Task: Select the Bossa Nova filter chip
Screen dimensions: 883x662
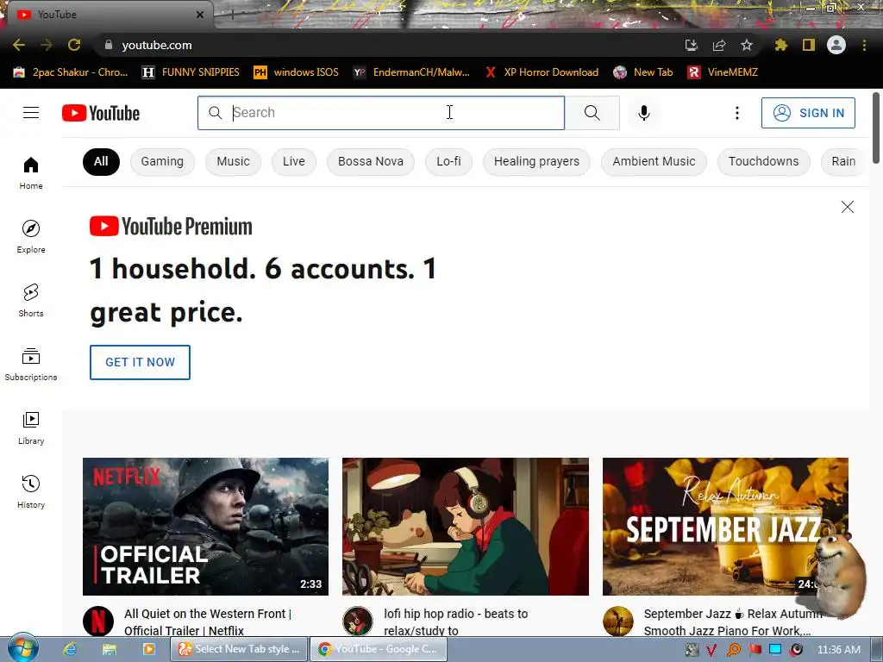Action: pos(371,161)
